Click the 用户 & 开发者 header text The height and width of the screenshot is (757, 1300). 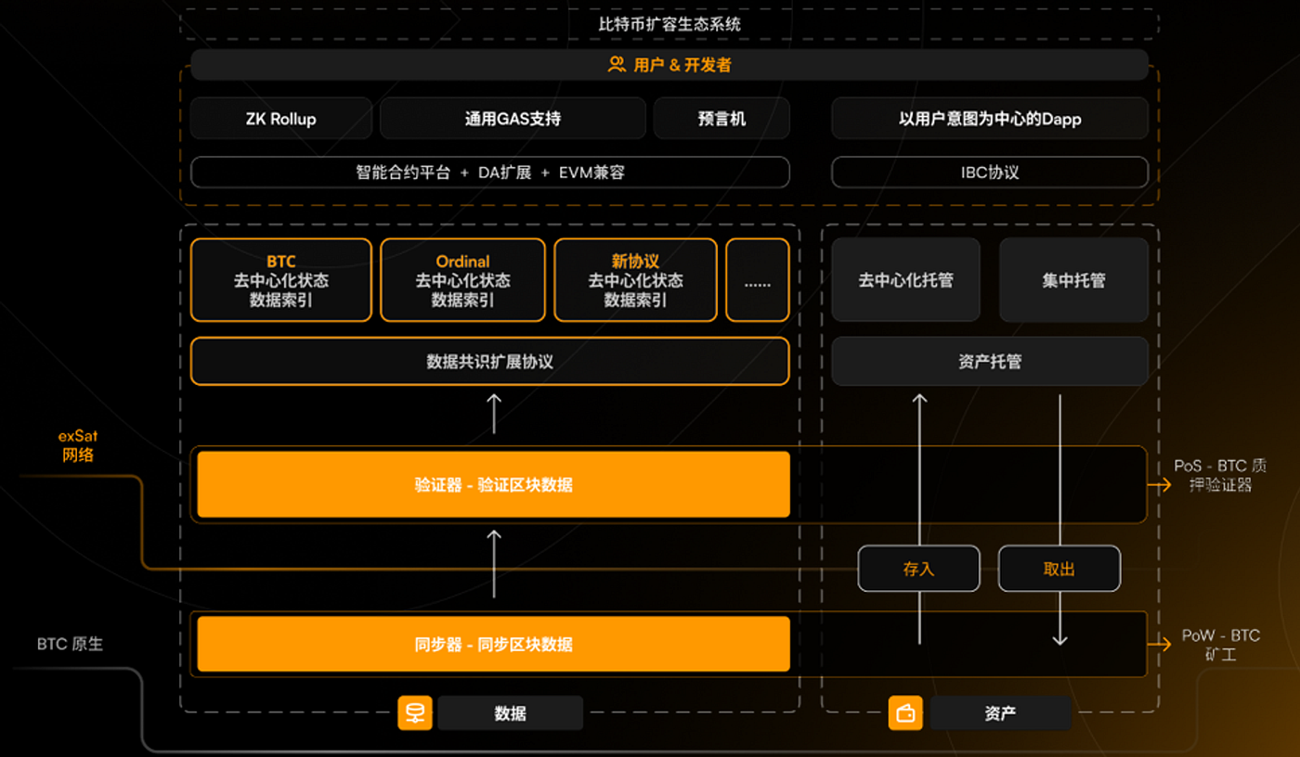tap(682, 65)
